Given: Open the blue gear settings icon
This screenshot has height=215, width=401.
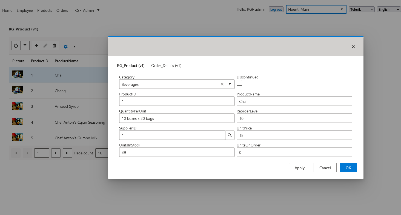Looking at the screenshot, I should pyautogui.click(x=66, y=47).
